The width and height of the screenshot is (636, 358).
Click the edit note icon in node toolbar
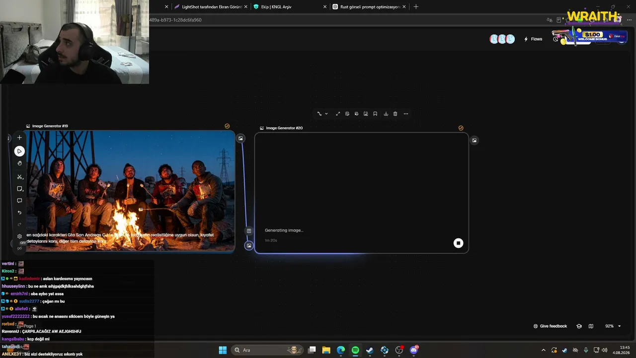pyautogui.click(x=347, y=114)
